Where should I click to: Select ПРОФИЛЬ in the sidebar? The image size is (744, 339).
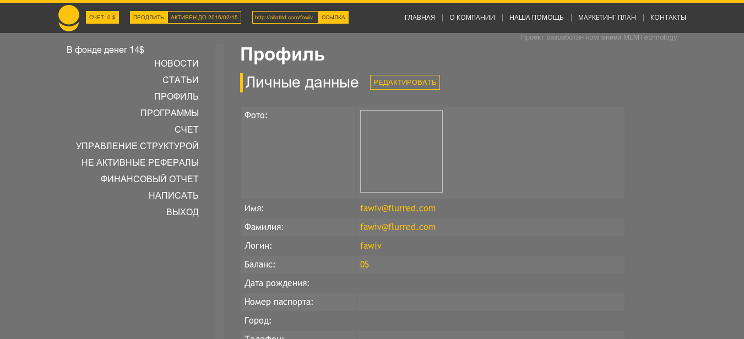pyautogui.click(x=176, y=97)
